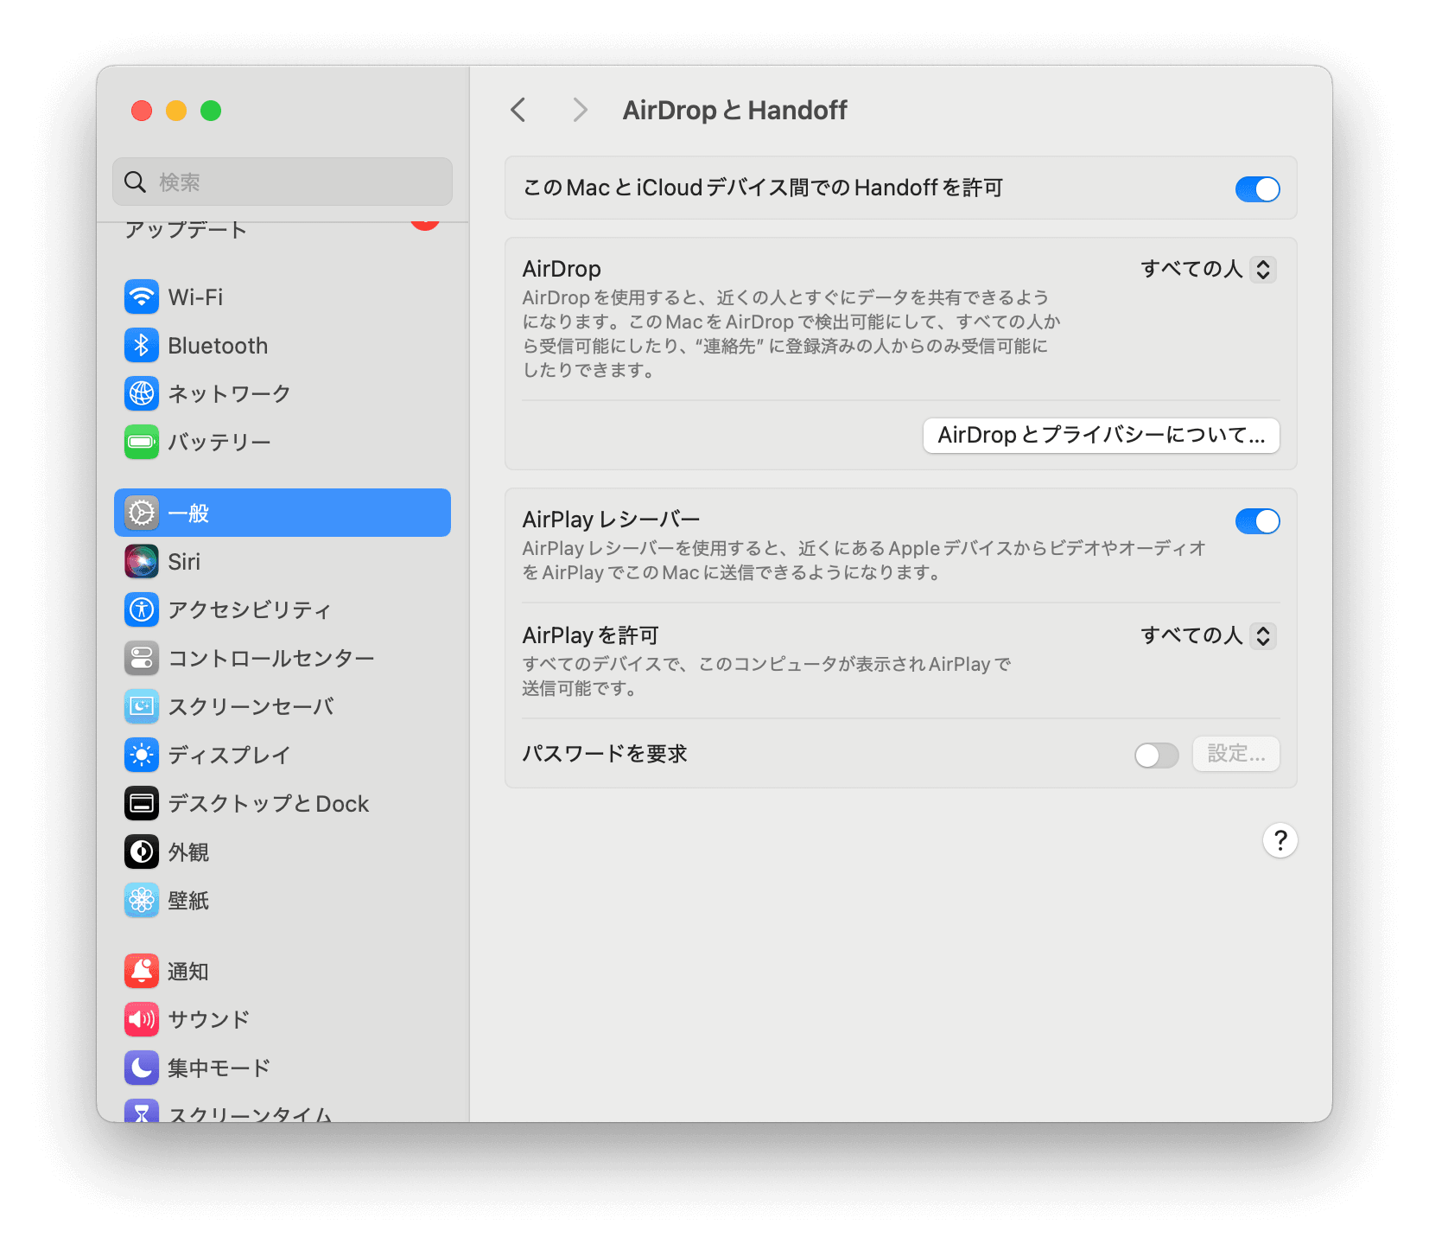Screen dimensions: 1429x1250
Task: Click the バッテリー battery icon
Action: [142, 443]
